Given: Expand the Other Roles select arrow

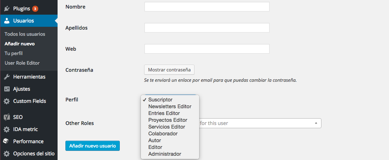Looking at the screenshot, I should (316, 123).
